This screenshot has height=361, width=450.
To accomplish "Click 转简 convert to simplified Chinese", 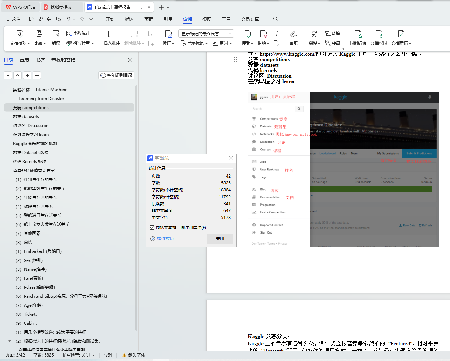I will coord(333,43).
